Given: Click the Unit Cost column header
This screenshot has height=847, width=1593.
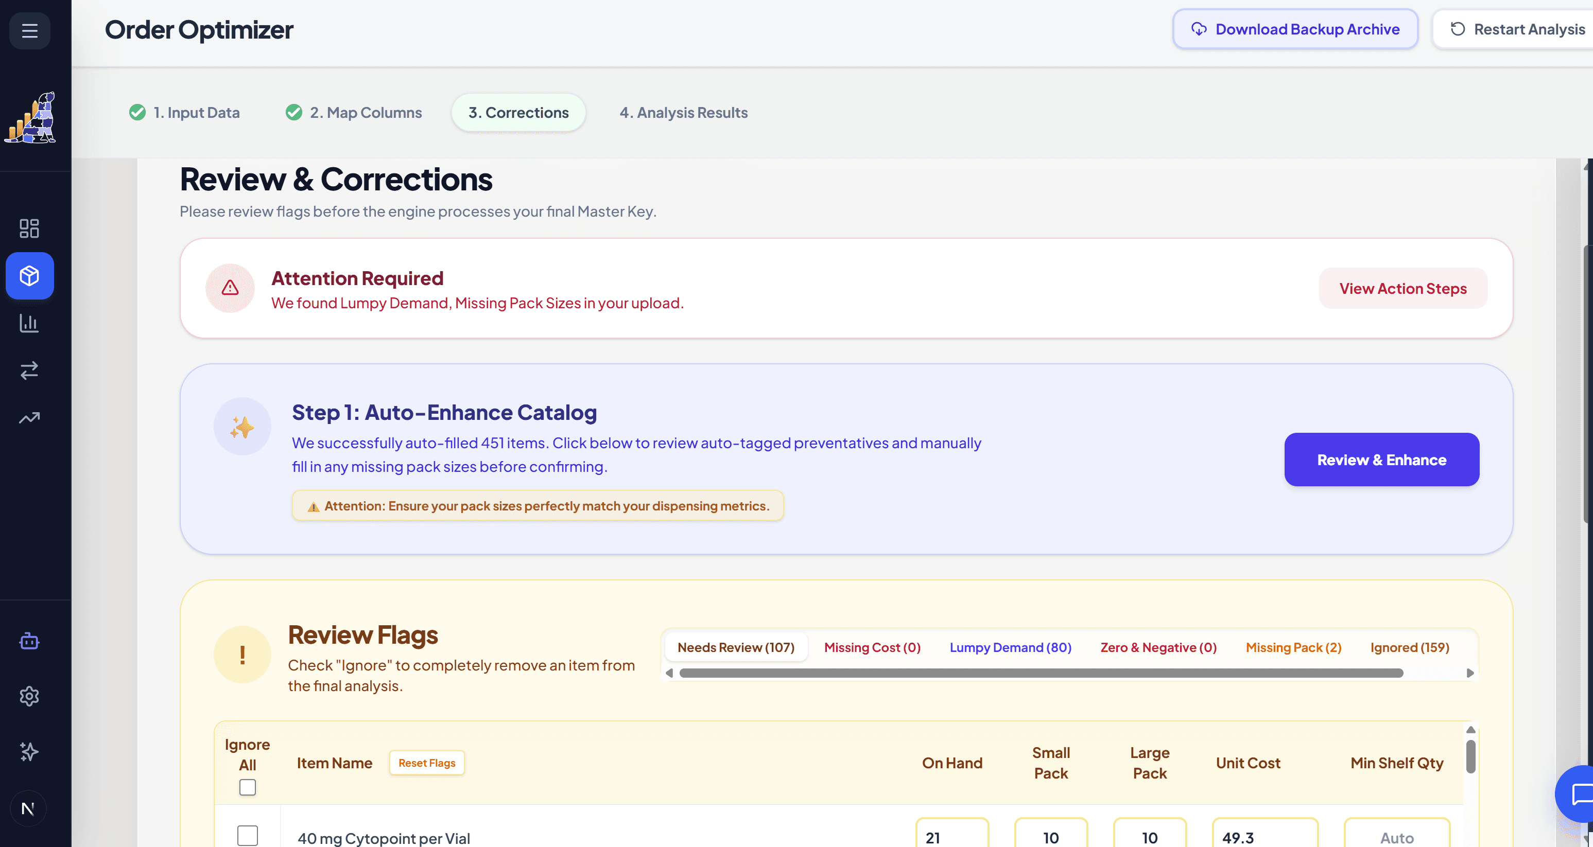Looking at the screenshot, I should 1248,763.
